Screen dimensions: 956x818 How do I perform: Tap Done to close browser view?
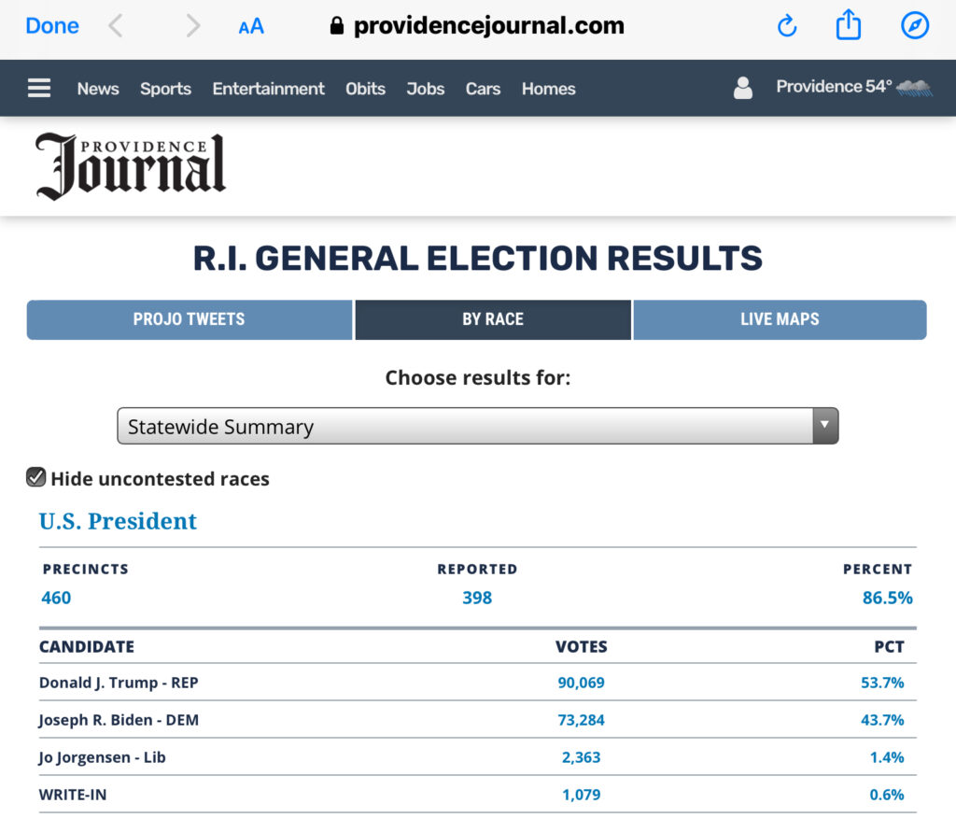click(x=52, y=25)
